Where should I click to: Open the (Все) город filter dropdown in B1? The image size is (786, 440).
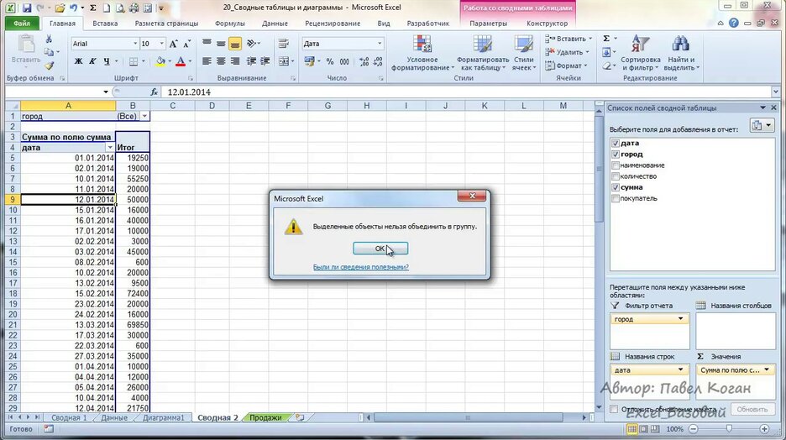tap(145, 116)
